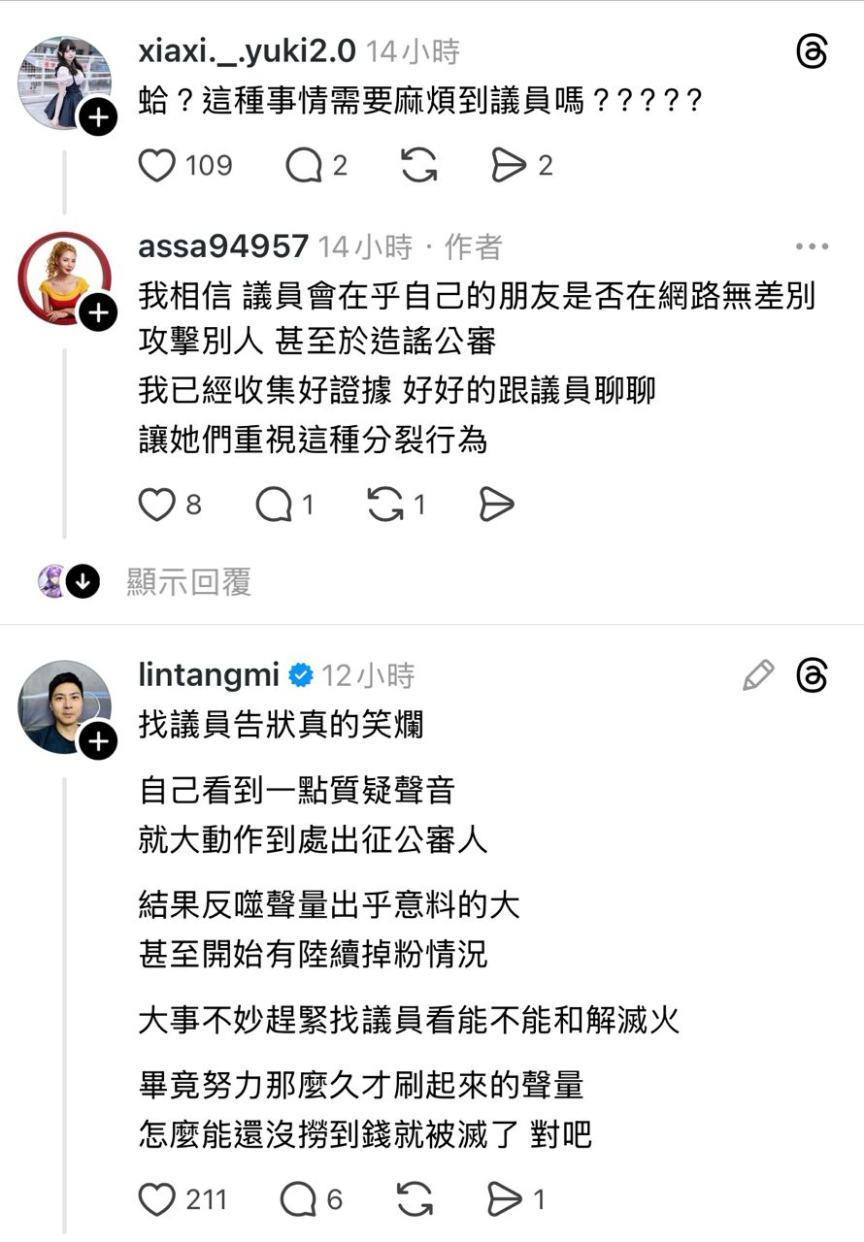Repost the xiaxi._.yuki2.0 comment
Screen dimensions: 864x1242
418,166
